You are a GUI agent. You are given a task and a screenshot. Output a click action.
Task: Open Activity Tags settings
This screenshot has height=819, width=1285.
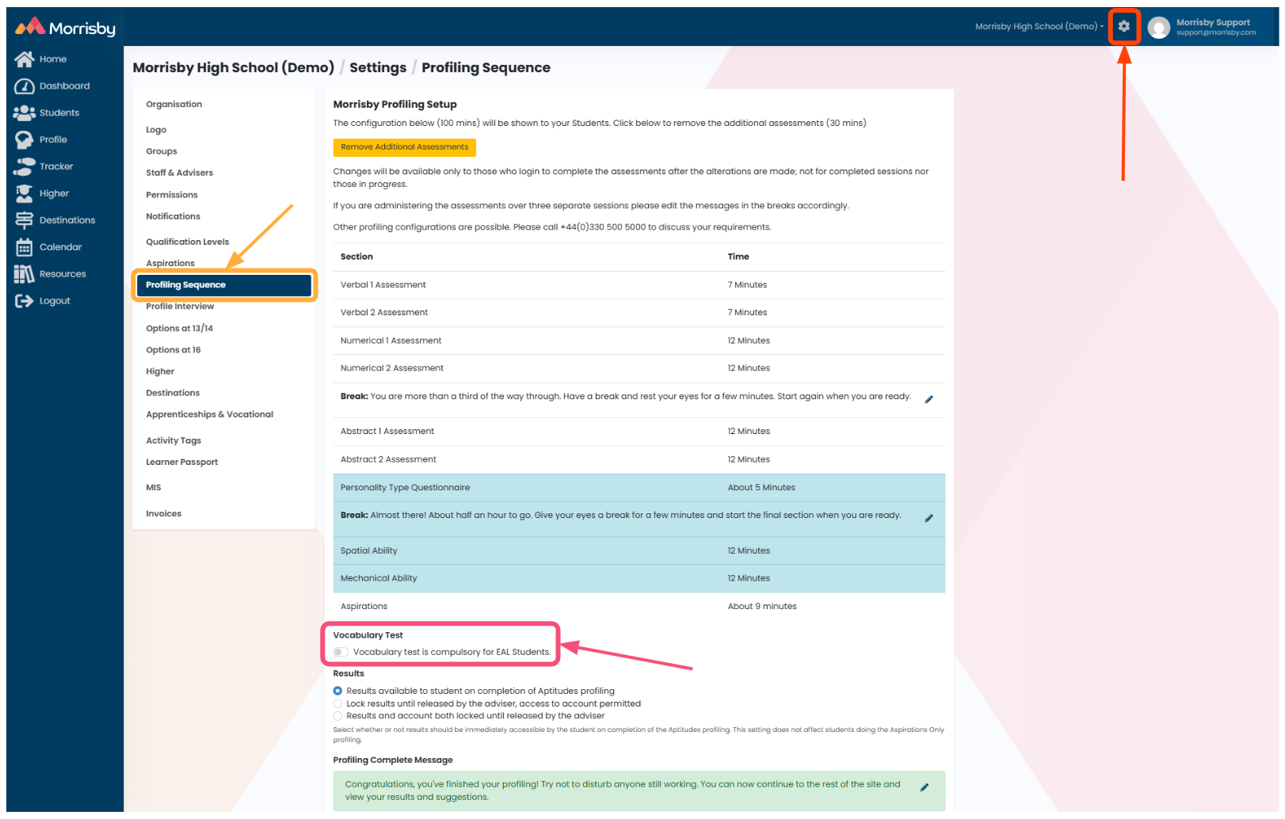pyautogui.click(x=173, y=440)
